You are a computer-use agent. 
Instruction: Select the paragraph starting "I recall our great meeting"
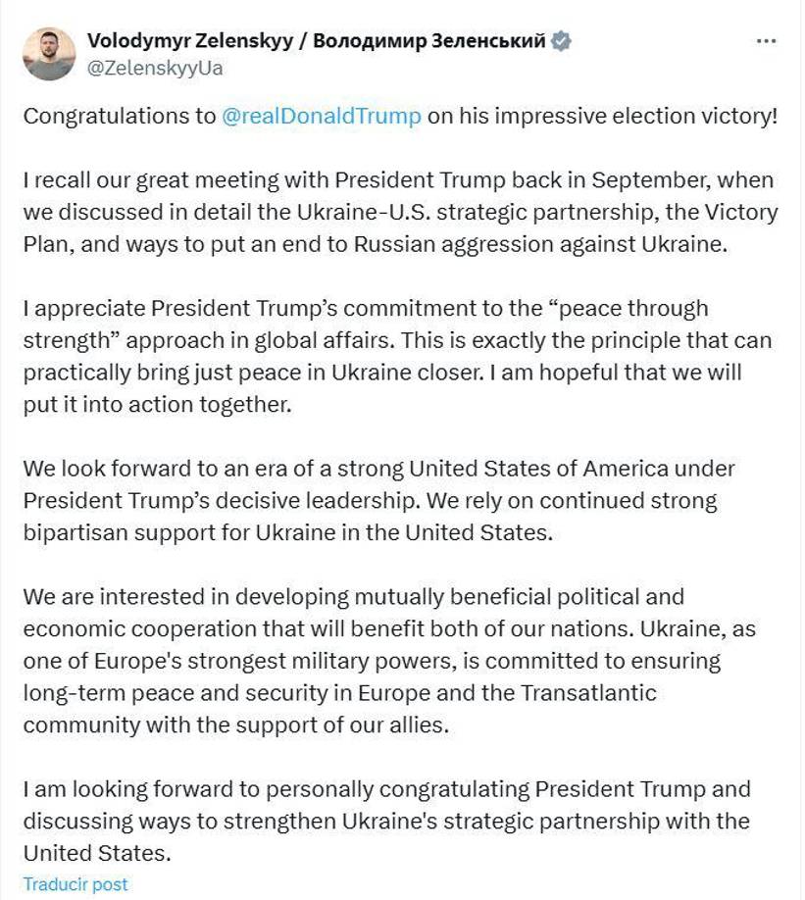point(392,213)
